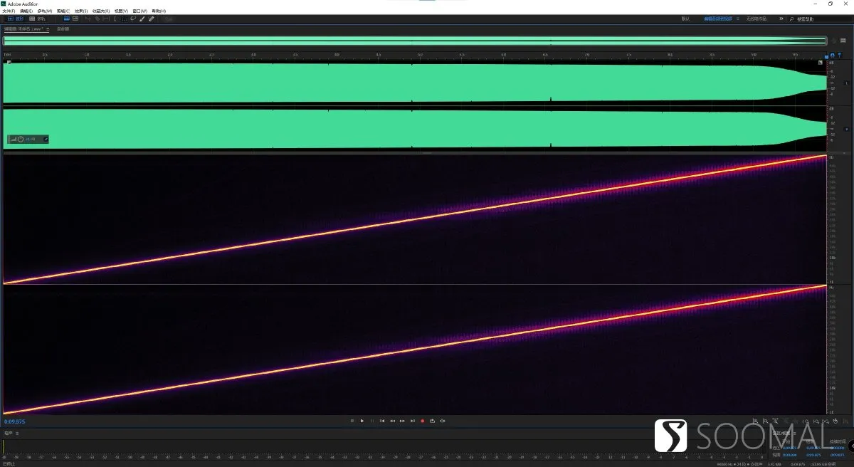Screen dimensions: 854x467
Task: Select the Spot Healing Brush tool
Action: point(151,19)
